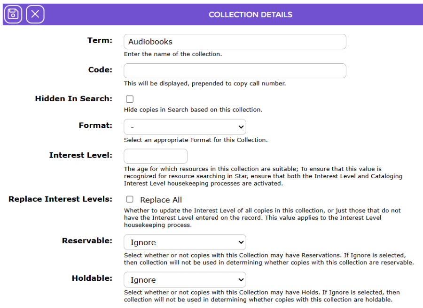The width and height of the screenshot is (423, 308).
Task: Enable the Replace All checkbox
Action: 130,199
